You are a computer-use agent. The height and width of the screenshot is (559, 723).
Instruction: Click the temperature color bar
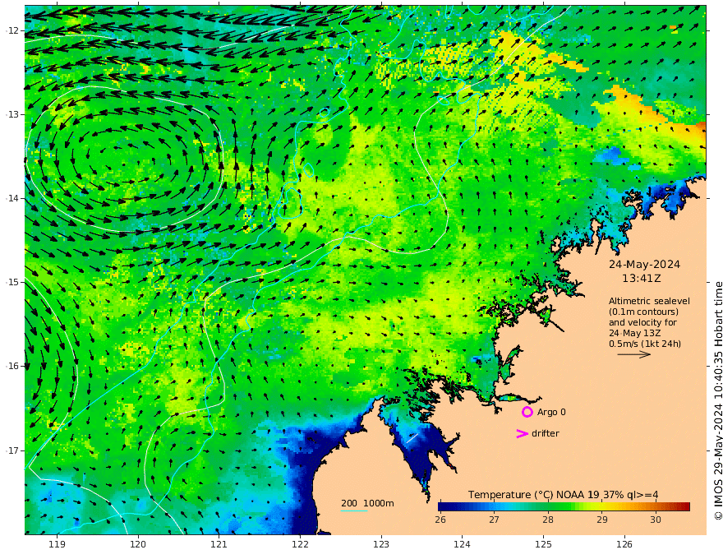pyautogui.click(x=564, y=506)
